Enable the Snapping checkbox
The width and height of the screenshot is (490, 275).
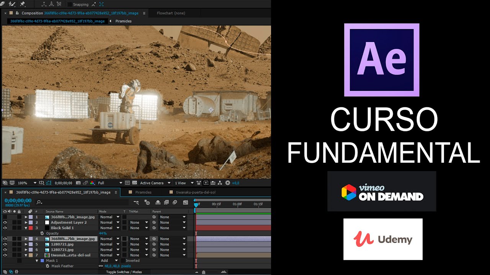point(70,5)
